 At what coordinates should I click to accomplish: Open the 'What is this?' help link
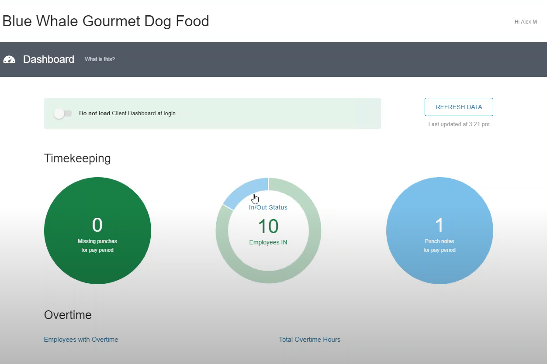pos(100,59)
